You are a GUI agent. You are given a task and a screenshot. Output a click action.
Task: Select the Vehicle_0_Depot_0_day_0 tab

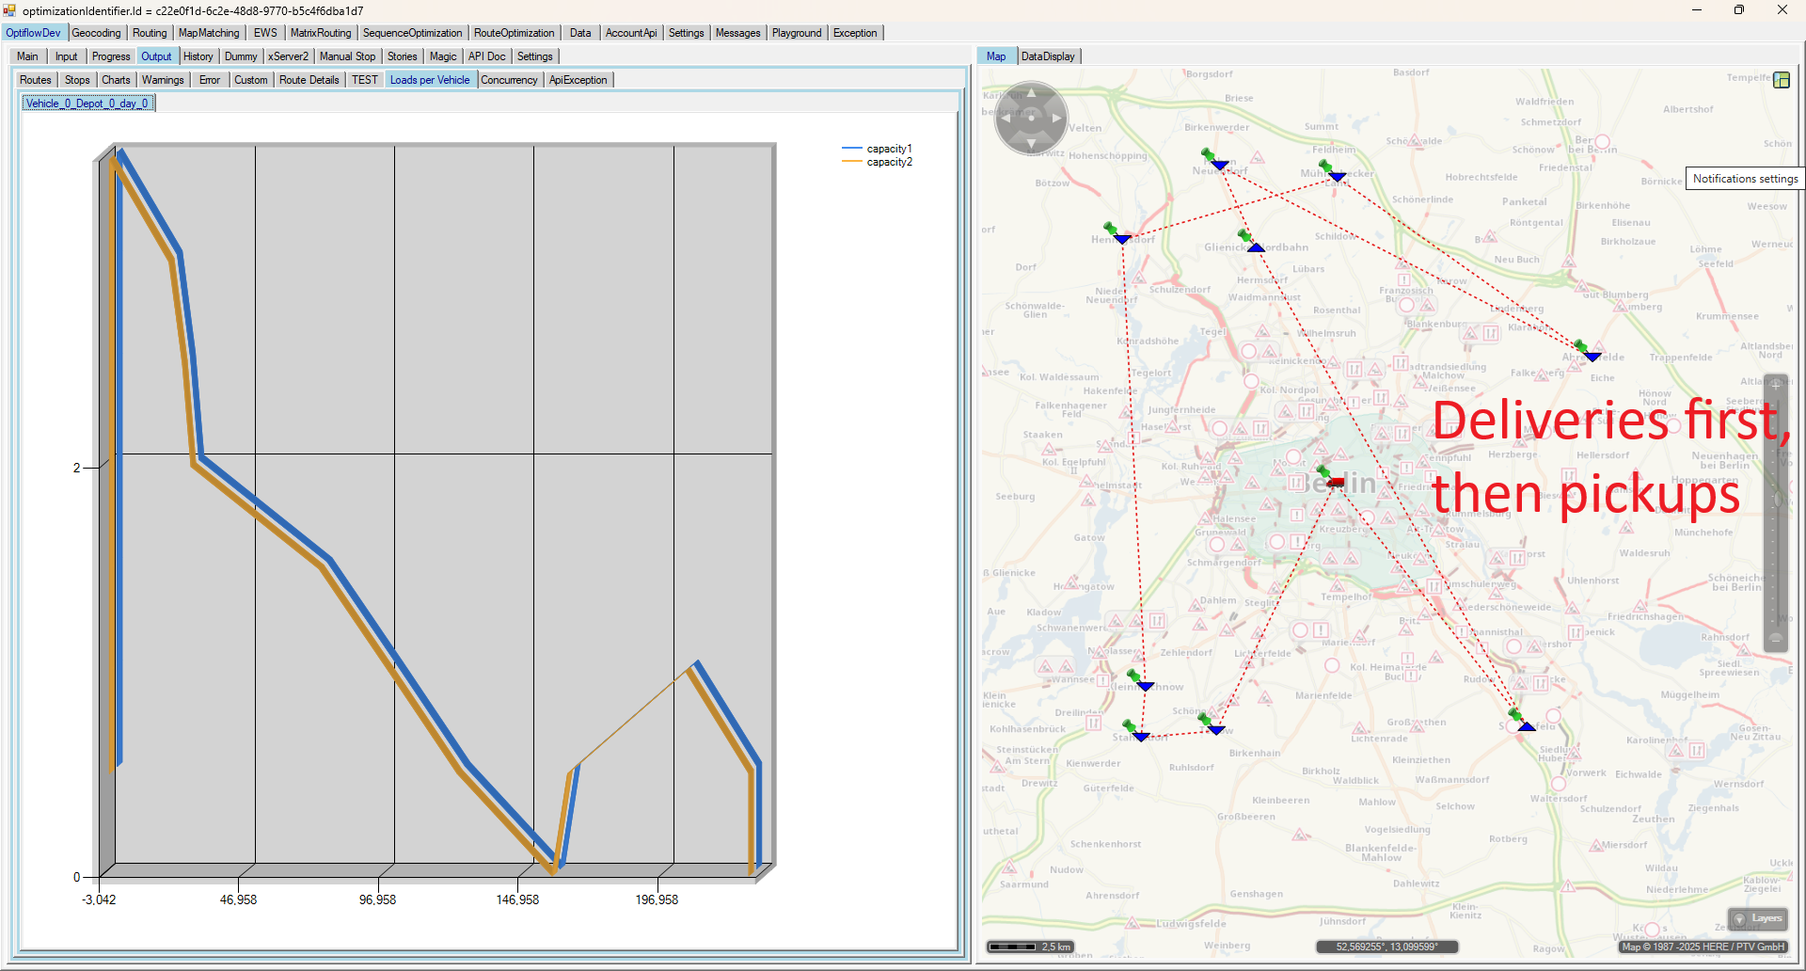click(87, 103)
